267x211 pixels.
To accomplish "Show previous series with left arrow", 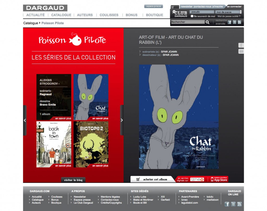I will click(25, 120).
